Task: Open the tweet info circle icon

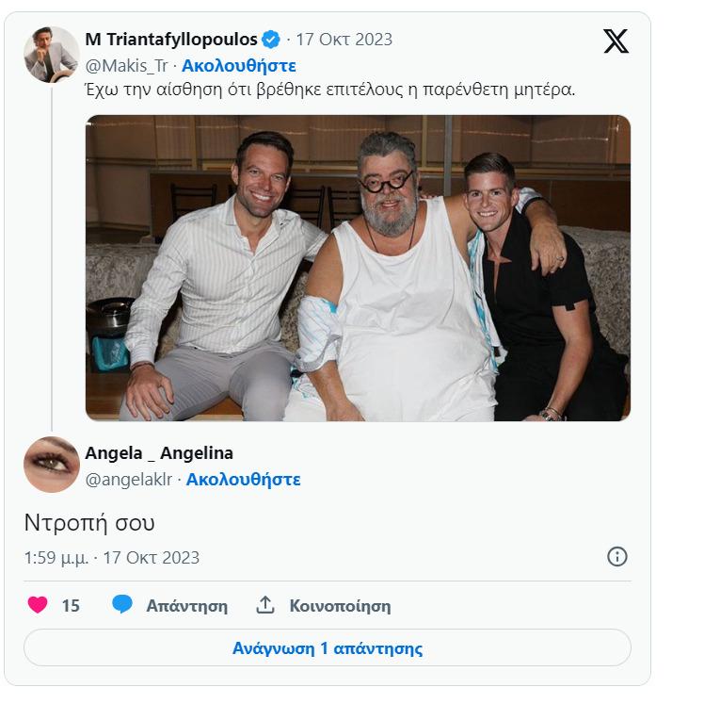Action: click(617, 556)
